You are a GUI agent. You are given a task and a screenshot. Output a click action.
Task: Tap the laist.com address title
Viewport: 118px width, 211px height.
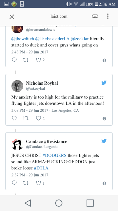tap(59, 16)
